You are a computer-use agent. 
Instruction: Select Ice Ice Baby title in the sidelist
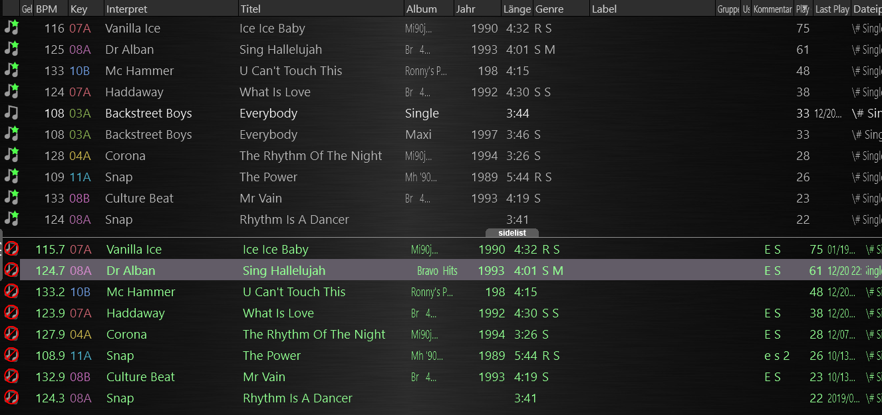coord(275,249)
